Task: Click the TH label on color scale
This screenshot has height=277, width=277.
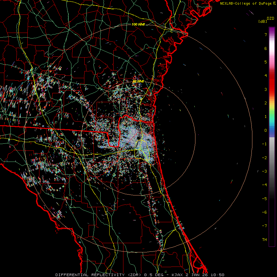Action: click(x=264, y=240)
